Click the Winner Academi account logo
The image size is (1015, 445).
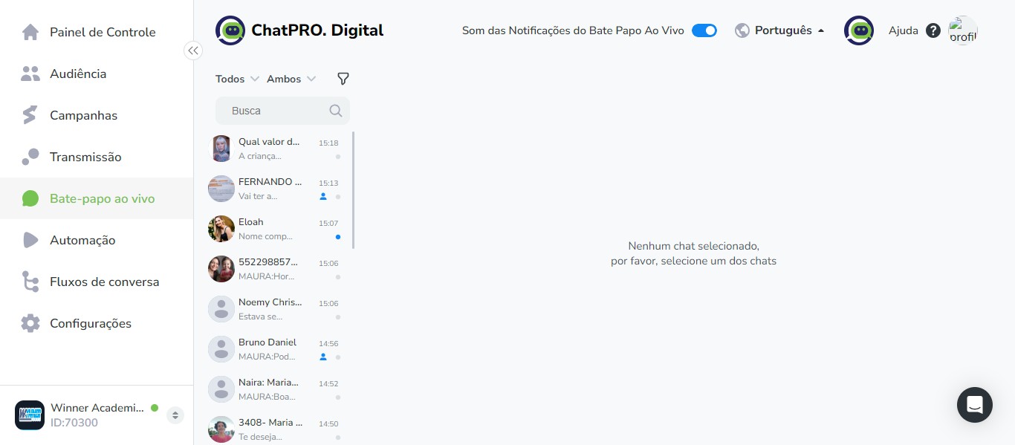click(x=30, y=415)
